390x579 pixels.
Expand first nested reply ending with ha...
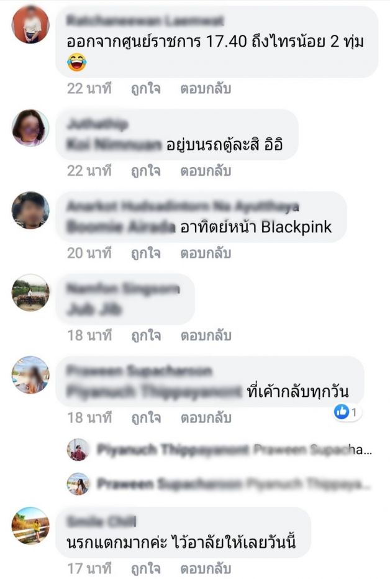pos(235,449)
